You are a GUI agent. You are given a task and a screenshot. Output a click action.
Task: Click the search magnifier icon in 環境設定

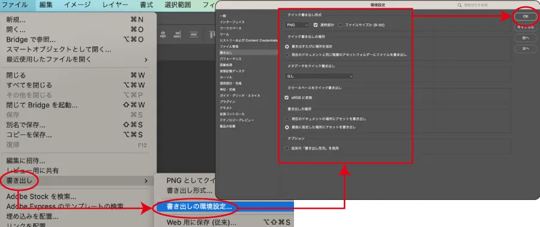(x=460, y=5)
